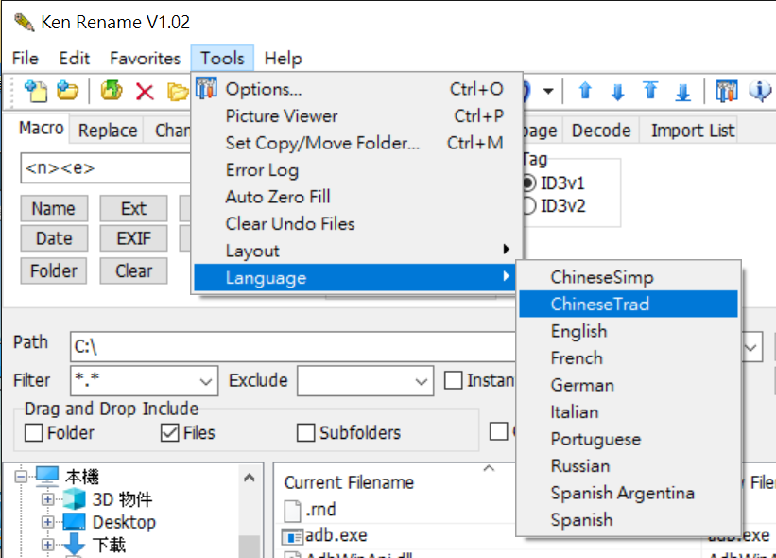Choose English from Language submenu

628,331
